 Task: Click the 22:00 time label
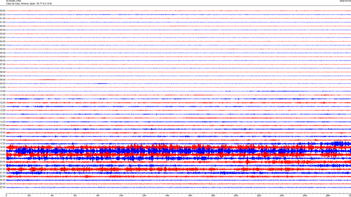coord(3,177)
